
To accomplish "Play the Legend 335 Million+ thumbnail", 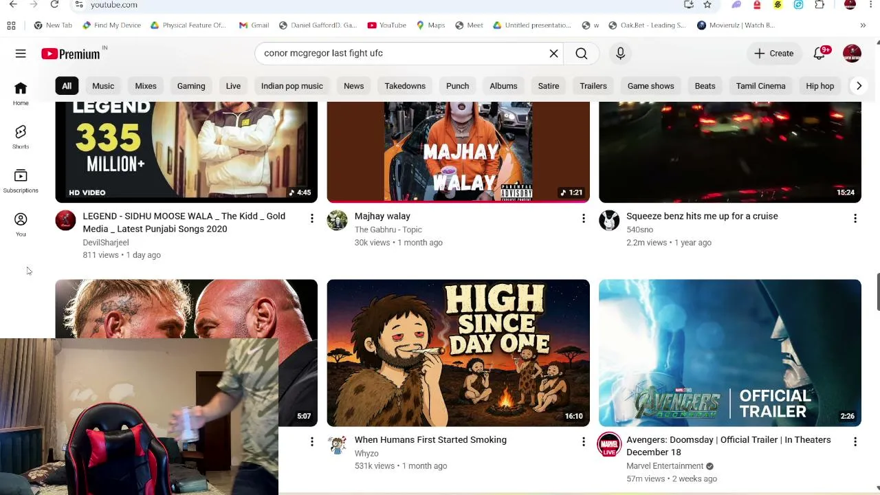I will coord(186,152).
